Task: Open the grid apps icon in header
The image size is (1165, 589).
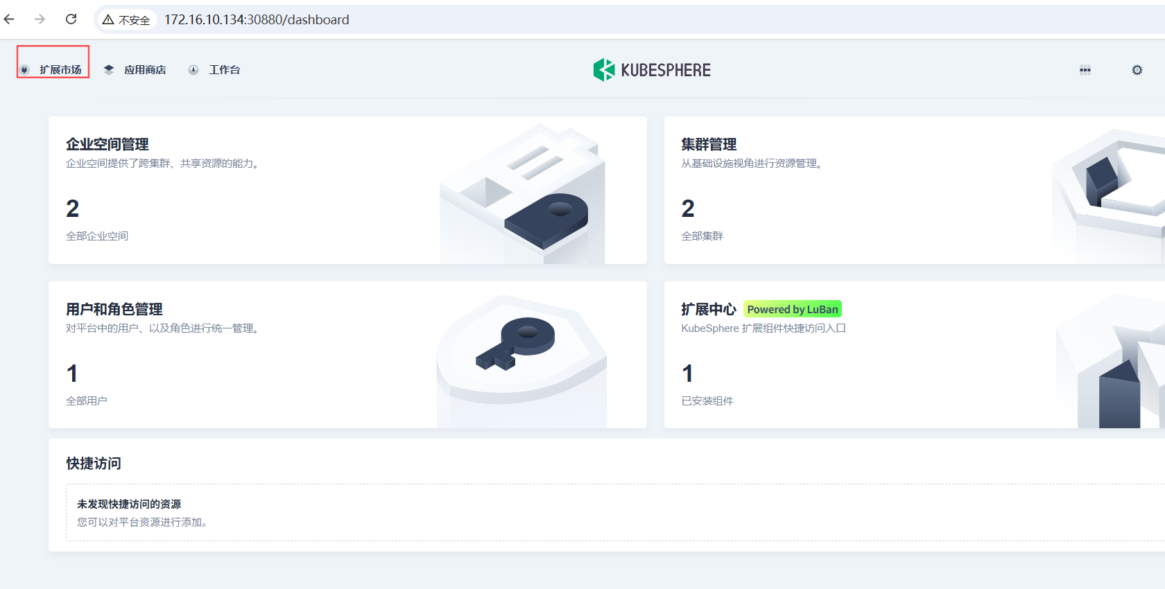Action: (1085, 70)
